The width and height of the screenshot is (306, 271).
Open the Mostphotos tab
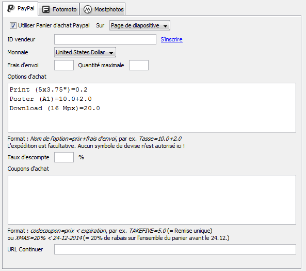coord(103,9)
